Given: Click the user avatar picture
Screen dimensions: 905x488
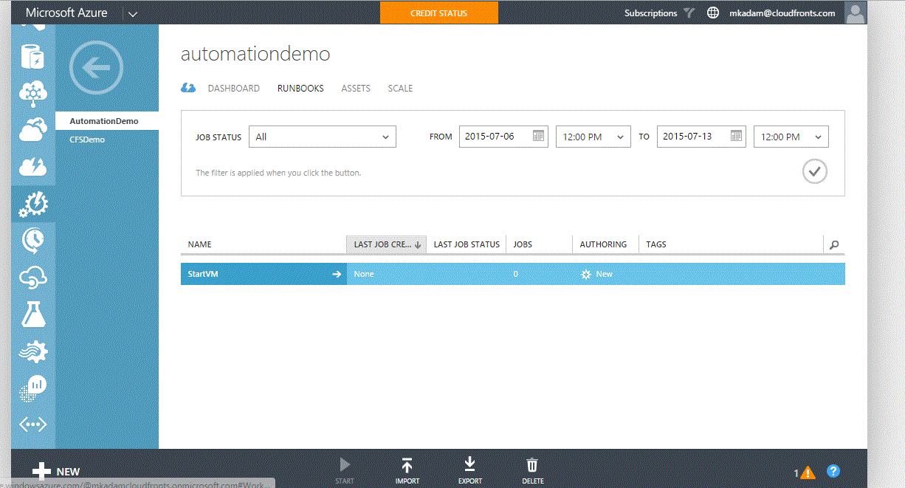Looking at the screenshot, I should [x=855, y=13].
